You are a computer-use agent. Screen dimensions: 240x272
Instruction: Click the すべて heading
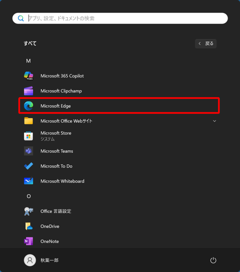pos(30,43)
